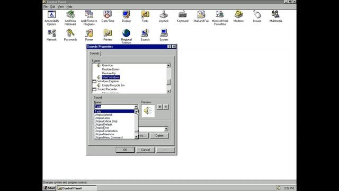Close the Sounds Properties dialog
This screenshot has height=191, width=339.
click(x=174, y=47)
